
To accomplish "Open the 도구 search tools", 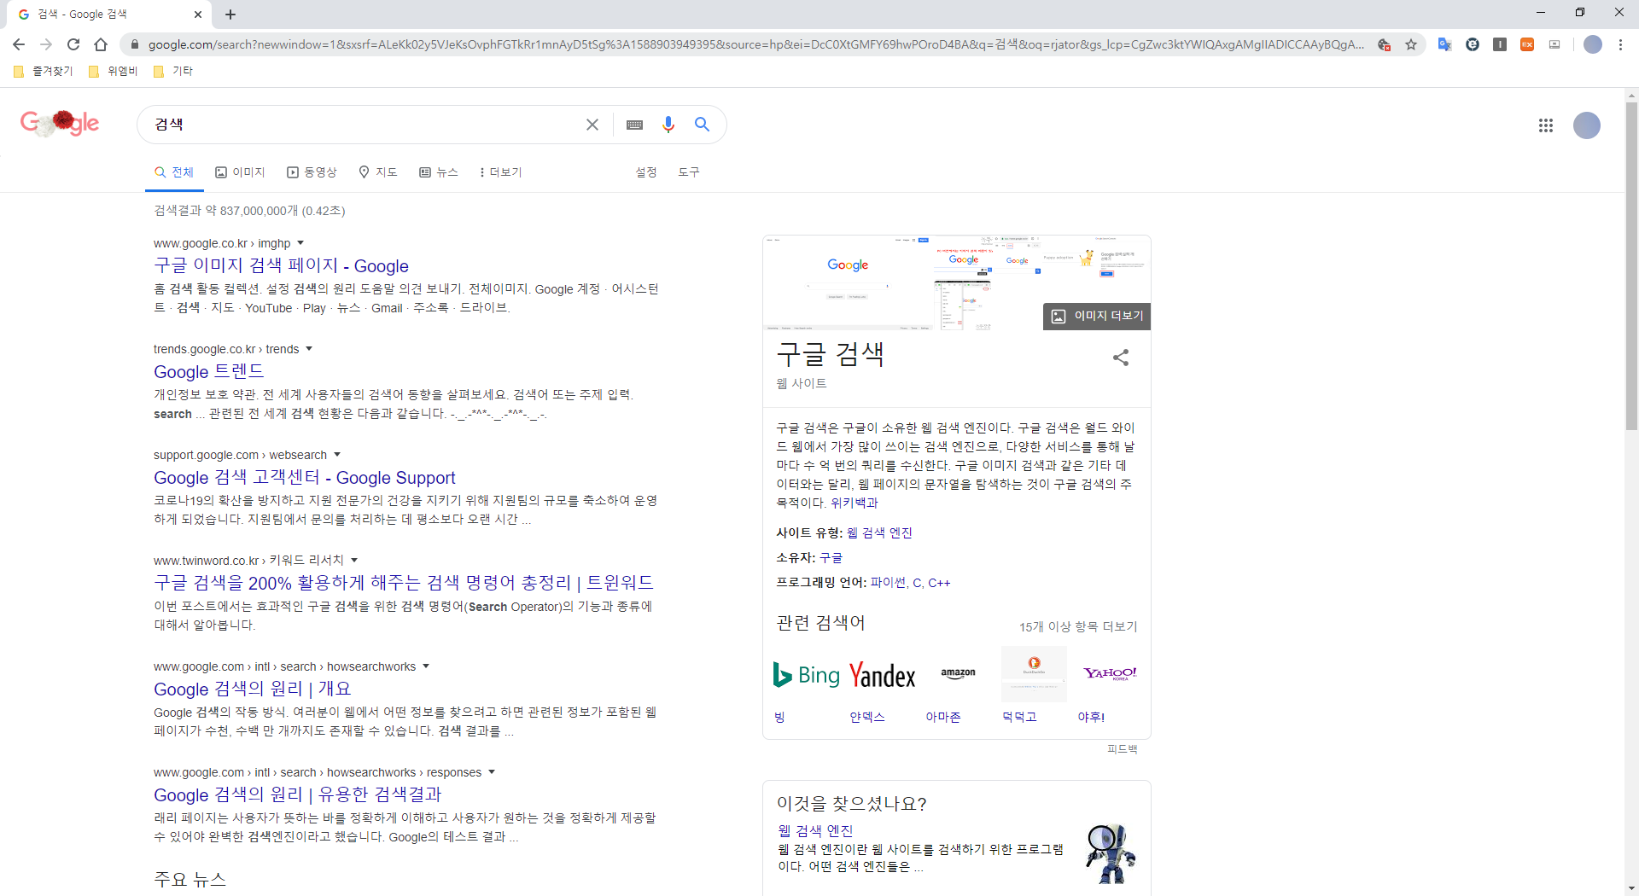I will [x=689, y=172].
